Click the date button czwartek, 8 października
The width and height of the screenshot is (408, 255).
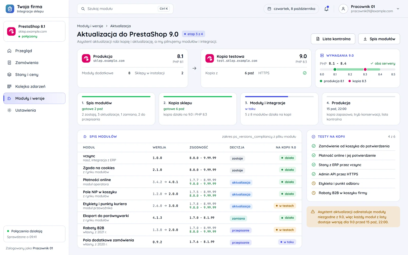291,9
